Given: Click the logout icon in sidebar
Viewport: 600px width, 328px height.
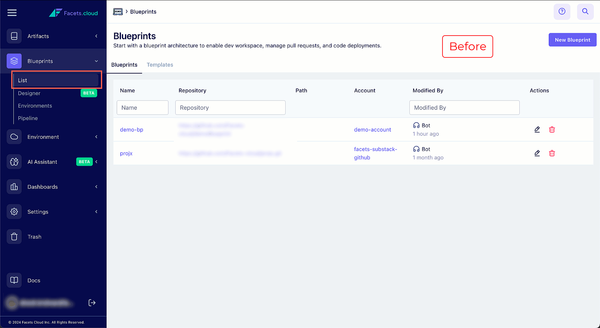Looking at the screenshot, I should click(92, 303).
